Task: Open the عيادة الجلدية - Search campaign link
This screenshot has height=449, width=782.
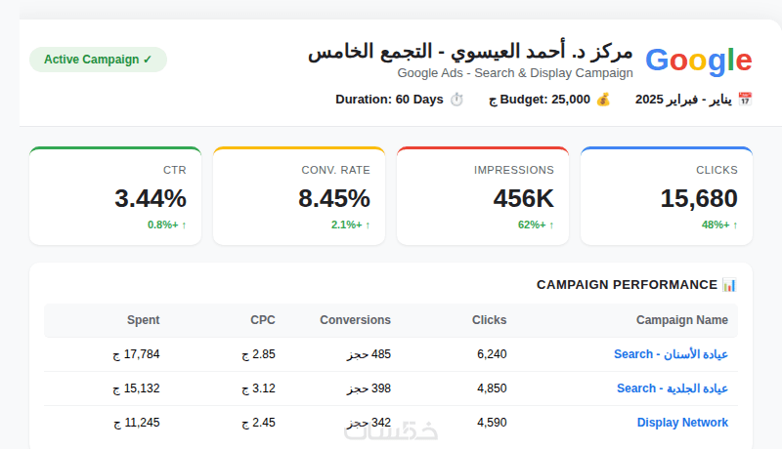Action: tap(673, 388)
